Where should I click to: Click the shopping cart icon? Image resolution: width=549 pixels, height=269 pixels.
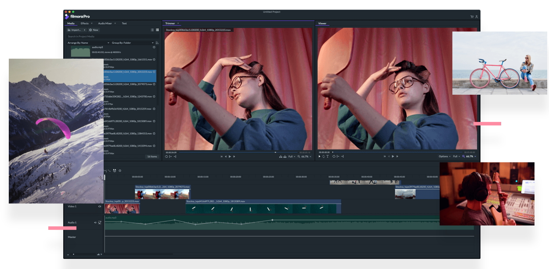472,17
